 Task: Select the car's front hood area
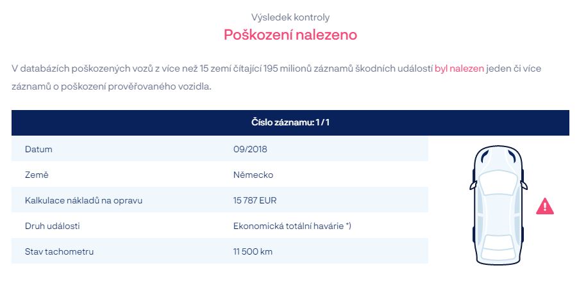coord(498,159)
